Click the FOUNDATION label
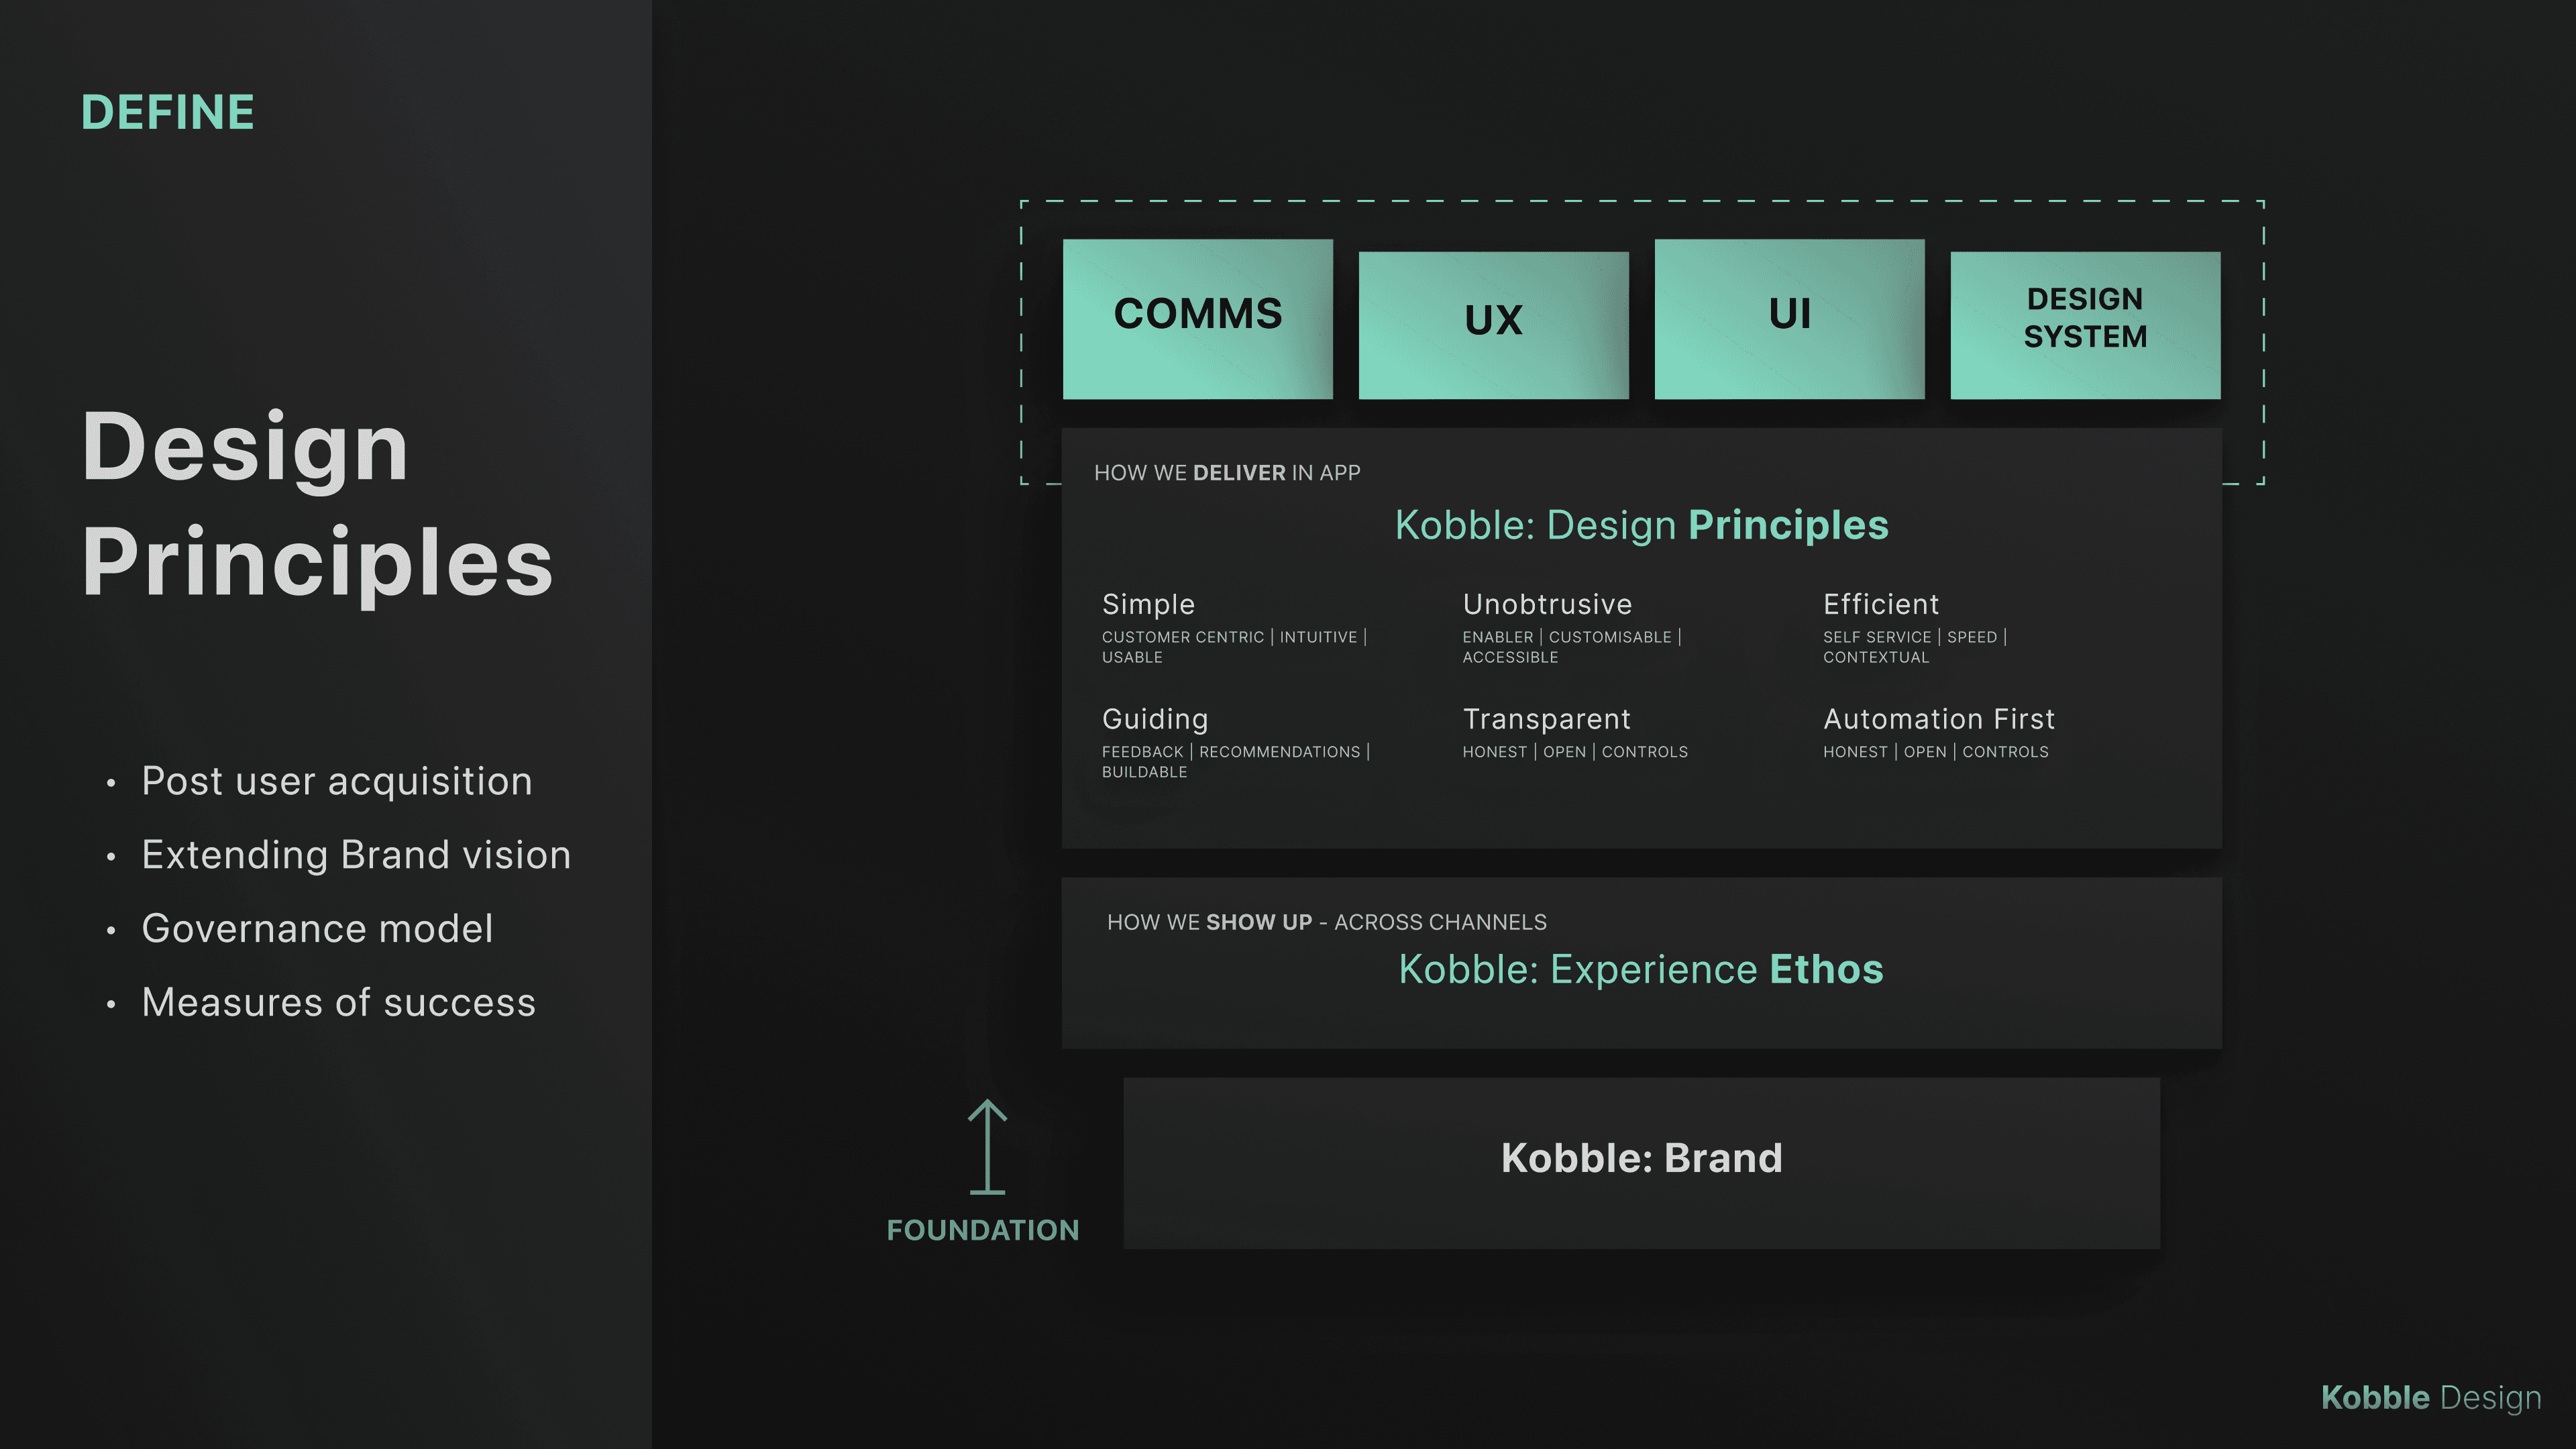The height and width of the screenshot is (1449, 2576). pos(982,1230)
